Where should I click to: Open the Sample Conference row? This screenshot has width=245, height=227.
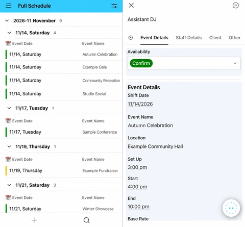click(64, 132)
